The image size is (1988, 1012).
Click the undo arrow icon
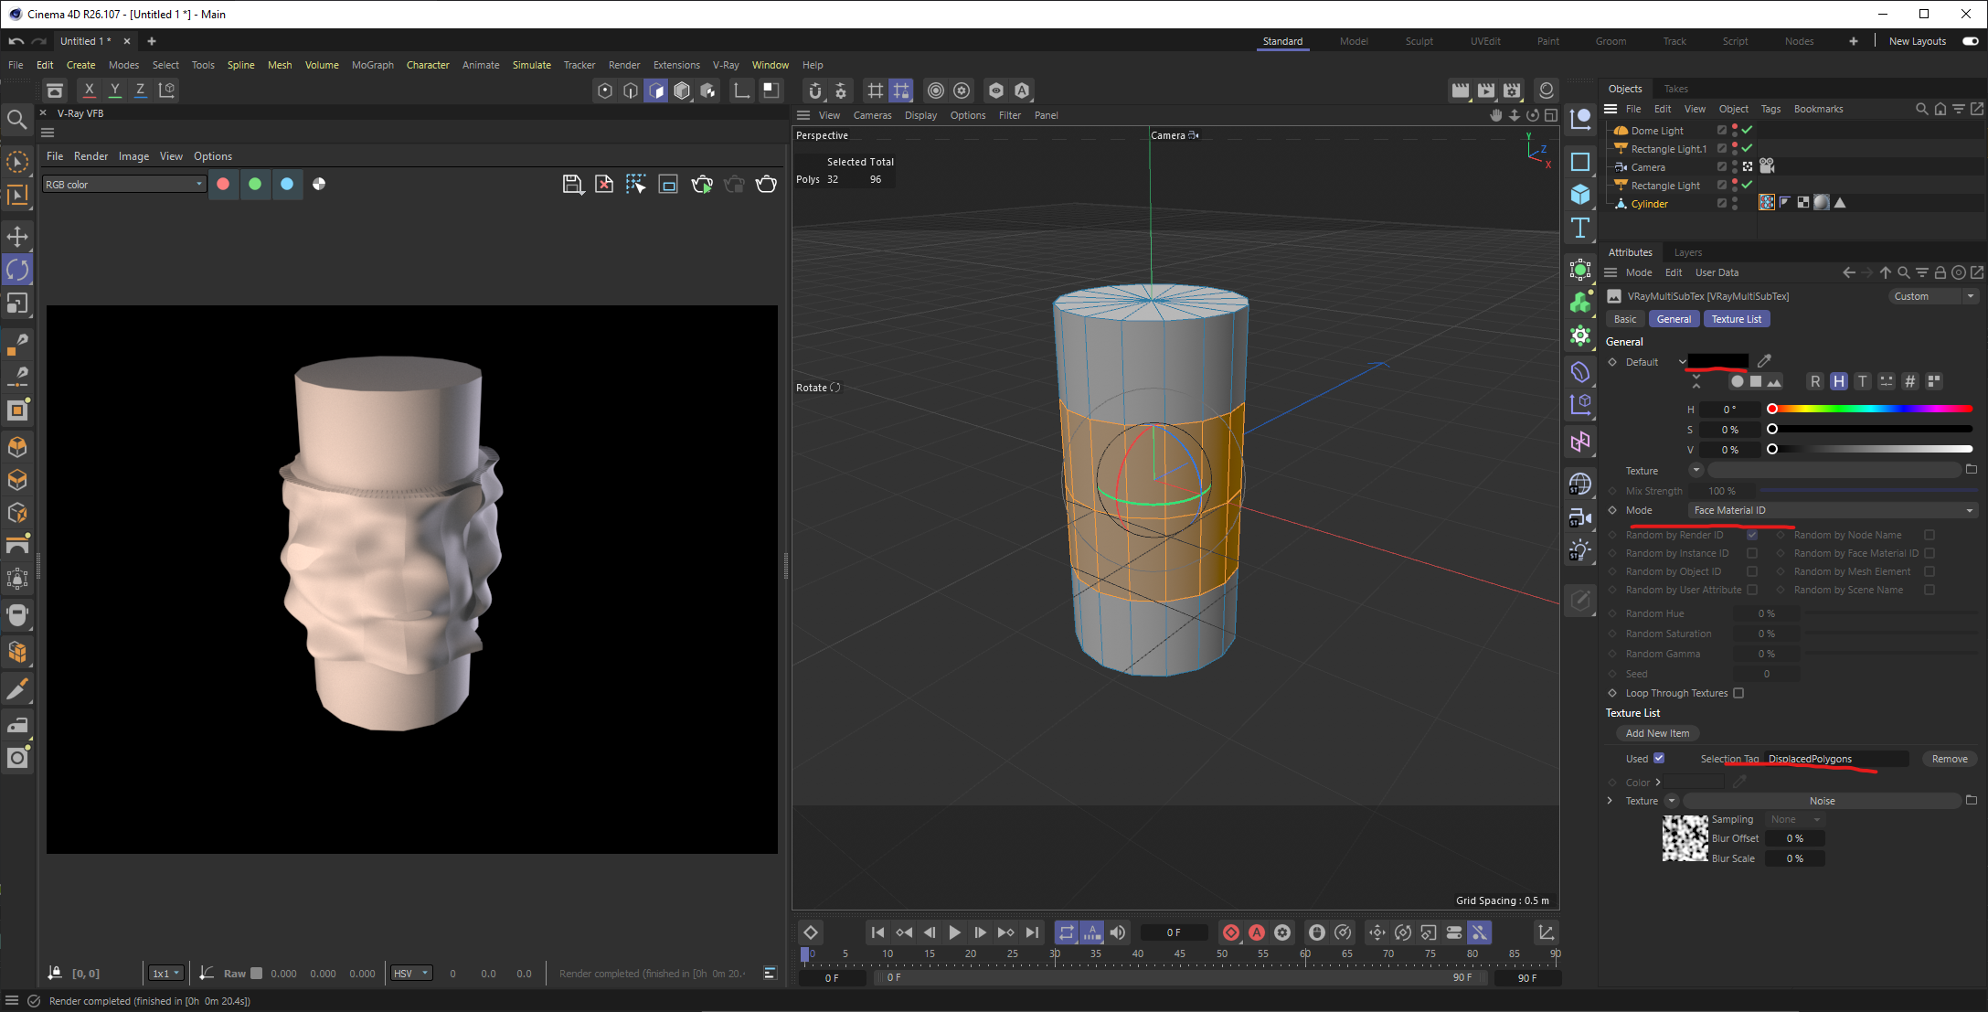[16, 41]
